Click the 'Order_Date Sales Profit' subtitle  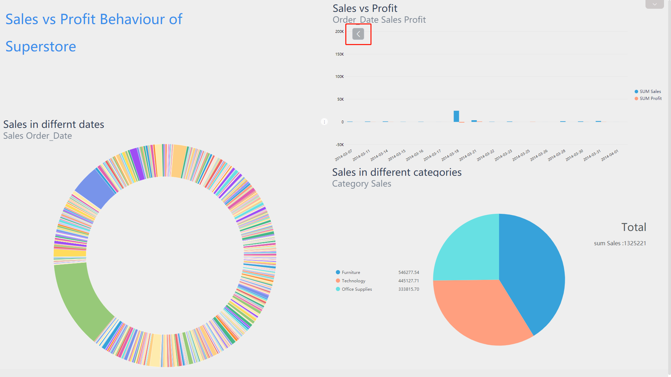click(x=379, y=20)
